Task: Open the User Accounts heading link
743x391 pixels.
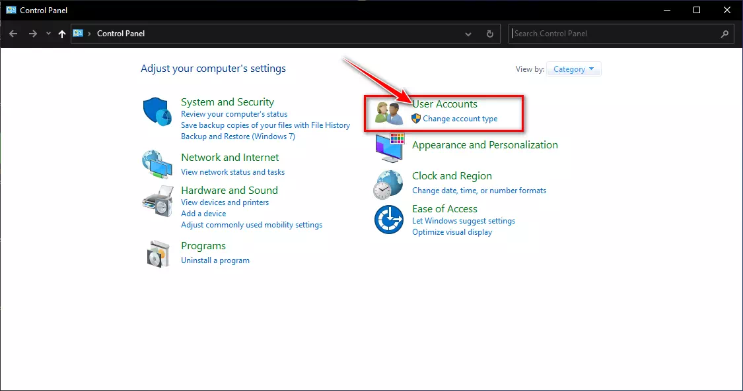Action: 444,104
